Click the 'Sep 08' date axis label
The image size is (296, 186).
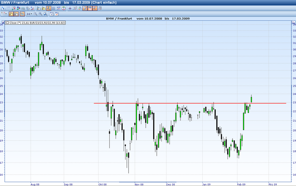click(68, 184)
